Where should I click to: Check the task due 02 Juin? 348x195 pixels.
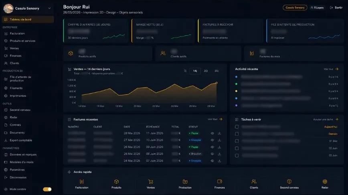(237, 148)
